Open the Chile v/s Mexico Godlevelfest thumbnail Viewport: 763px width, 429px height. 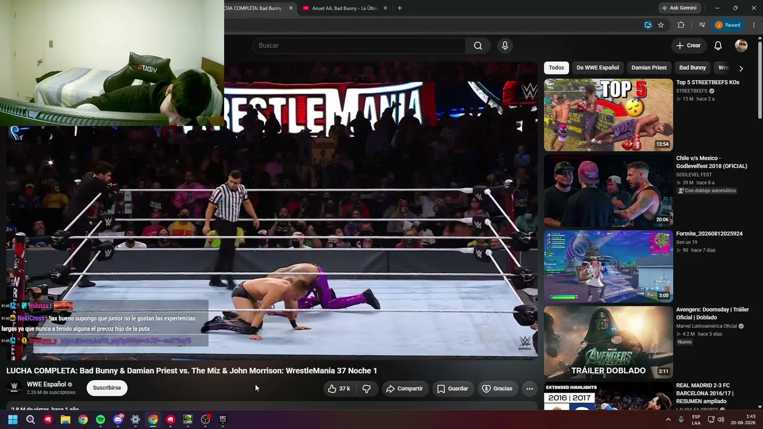click(608, 191)
